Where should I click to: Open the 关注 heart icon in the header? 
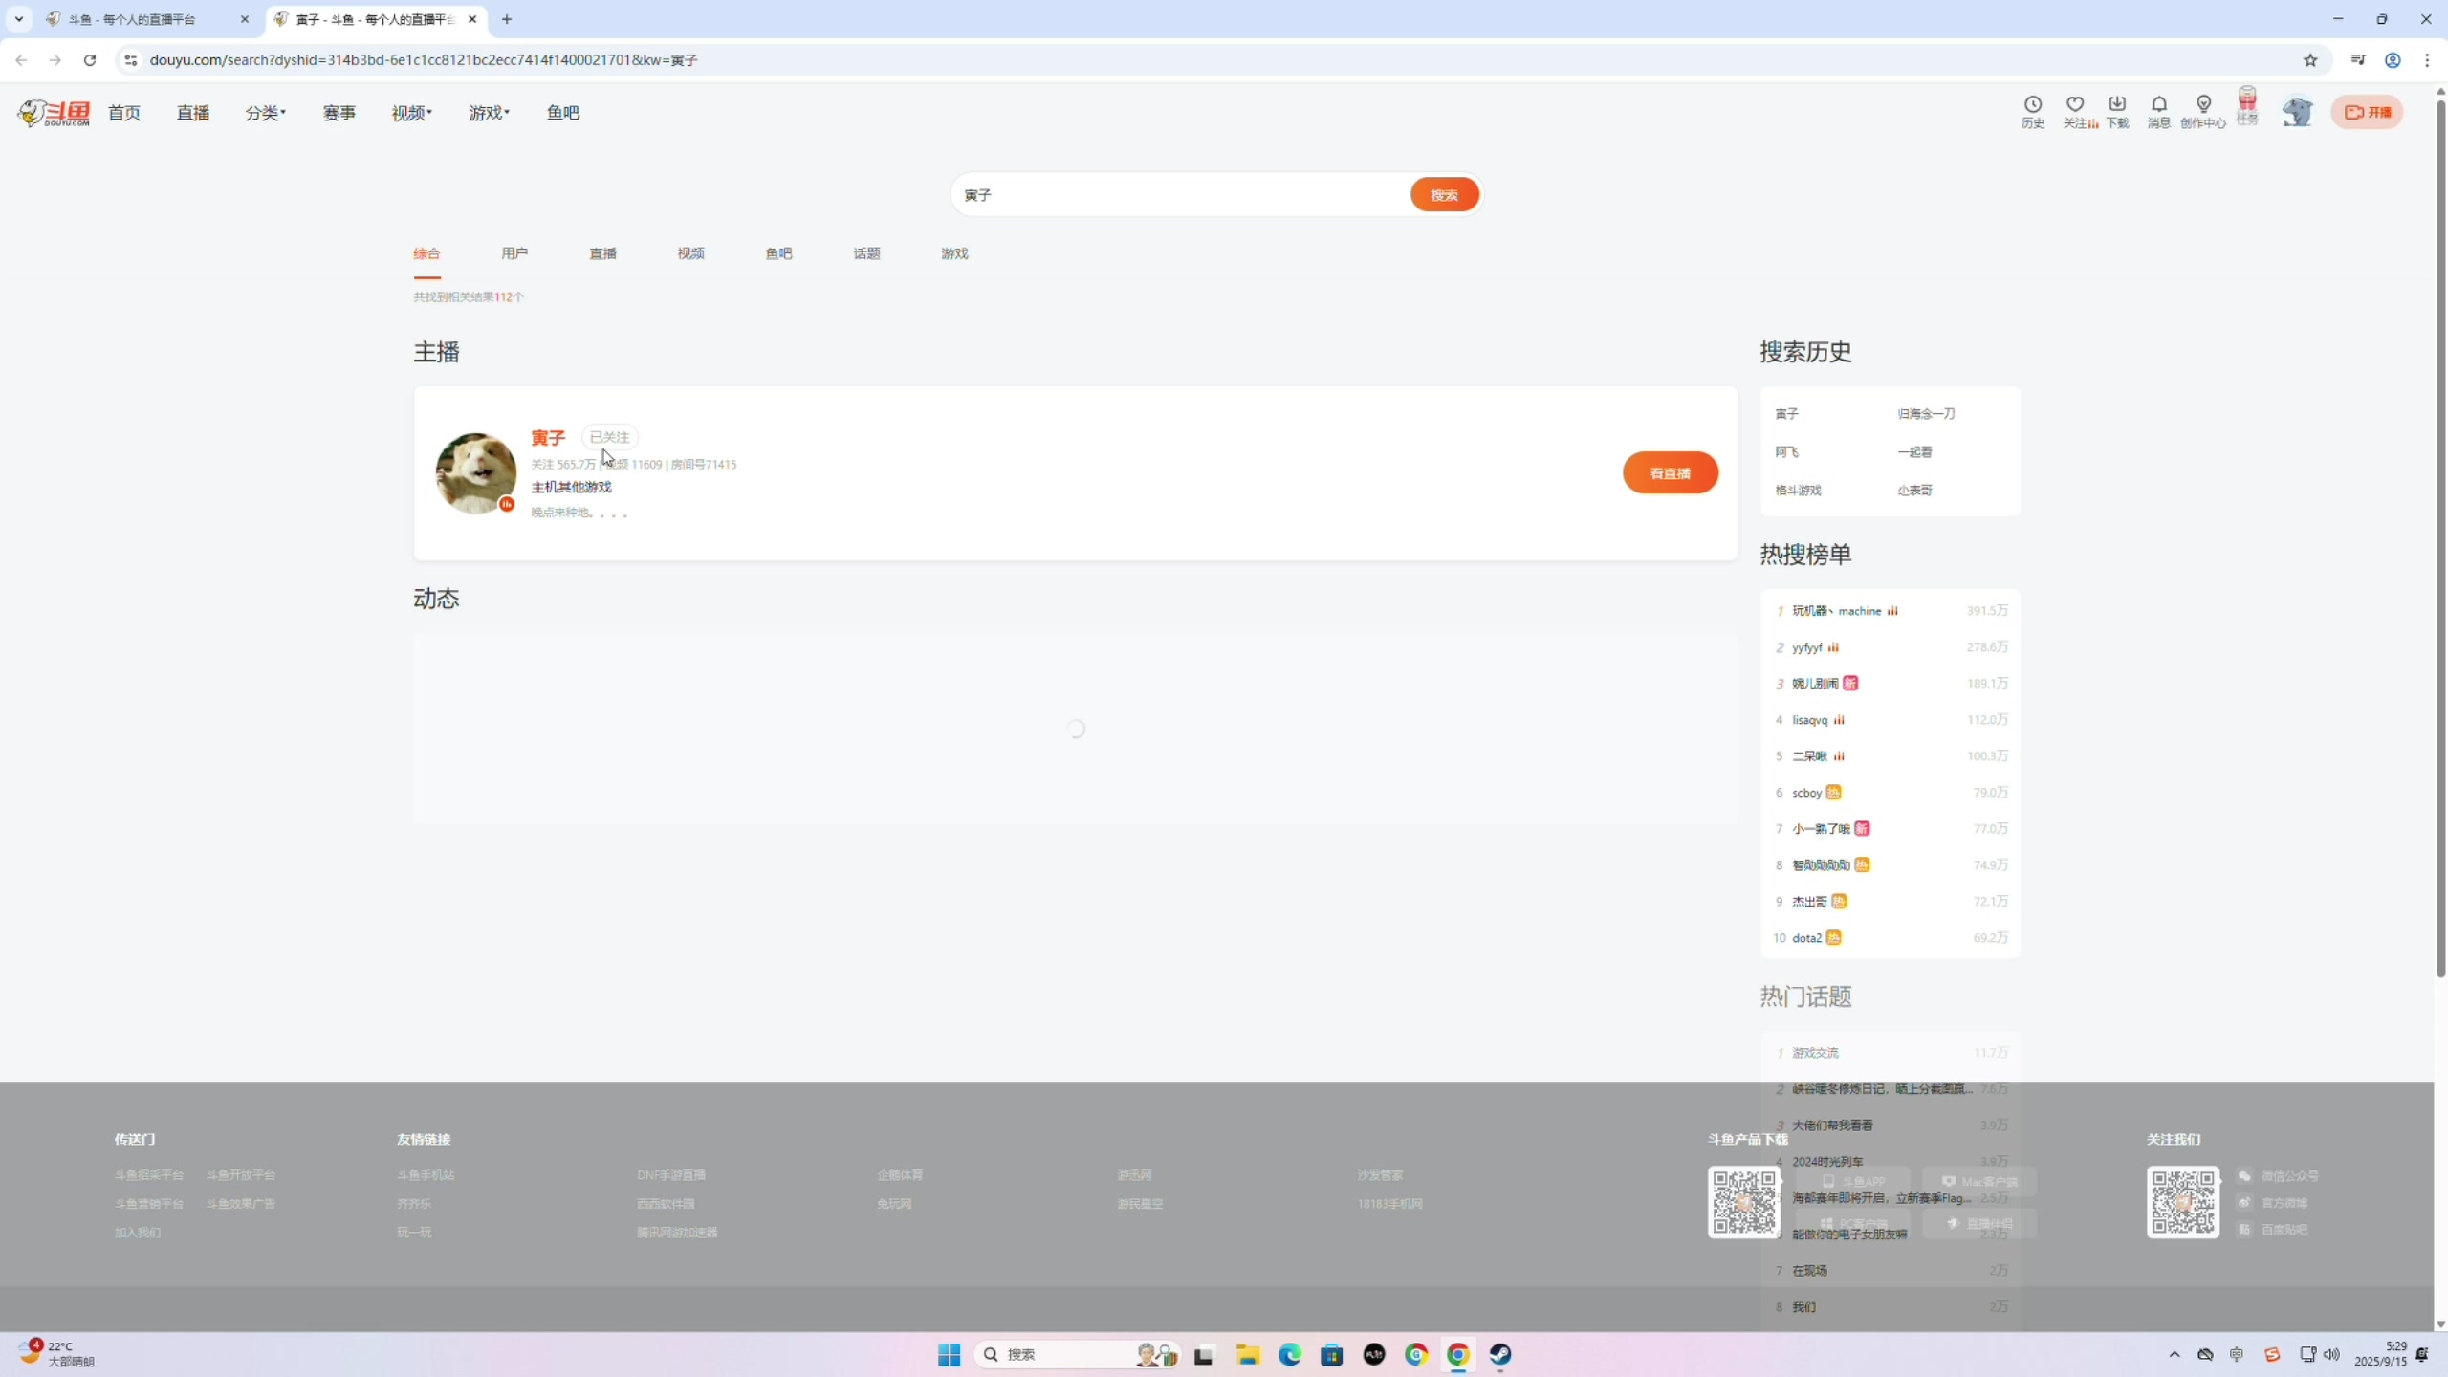tap(2075, 111)
